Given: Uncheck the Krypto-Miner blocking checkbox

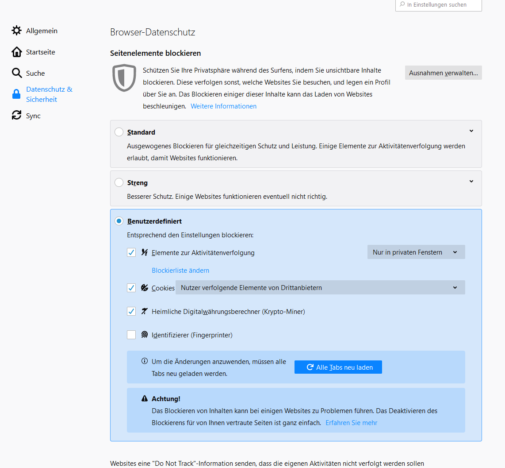Looking at the screenshot, I should [x=131, y=311].
